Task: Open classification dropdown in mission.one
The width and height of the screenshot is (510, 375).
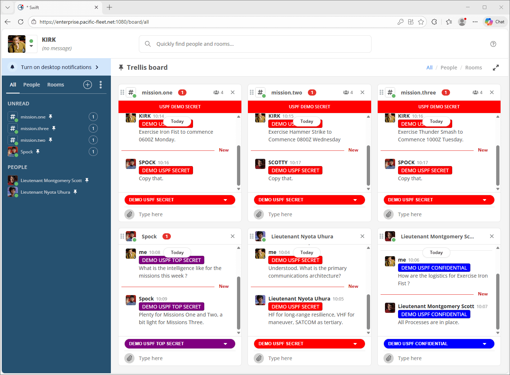Action: point(180,200)
